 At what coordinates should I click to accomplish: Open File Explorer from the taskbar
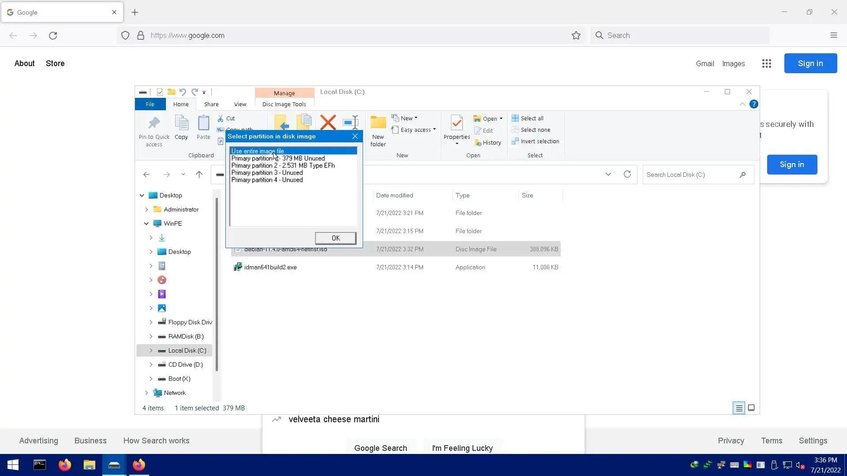[x=90, y=465]
